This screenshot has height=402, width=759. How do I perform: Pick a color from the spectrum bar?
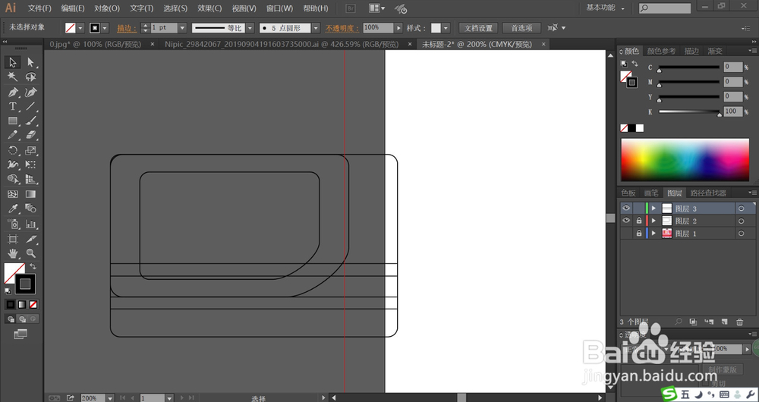pos(685,159)
